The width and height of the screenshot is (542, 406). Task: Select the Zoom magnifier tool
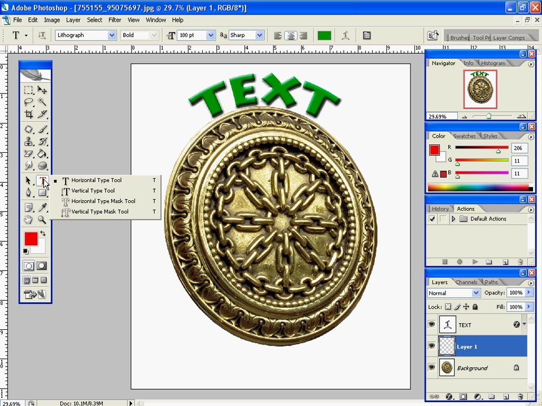pos(42,219)
